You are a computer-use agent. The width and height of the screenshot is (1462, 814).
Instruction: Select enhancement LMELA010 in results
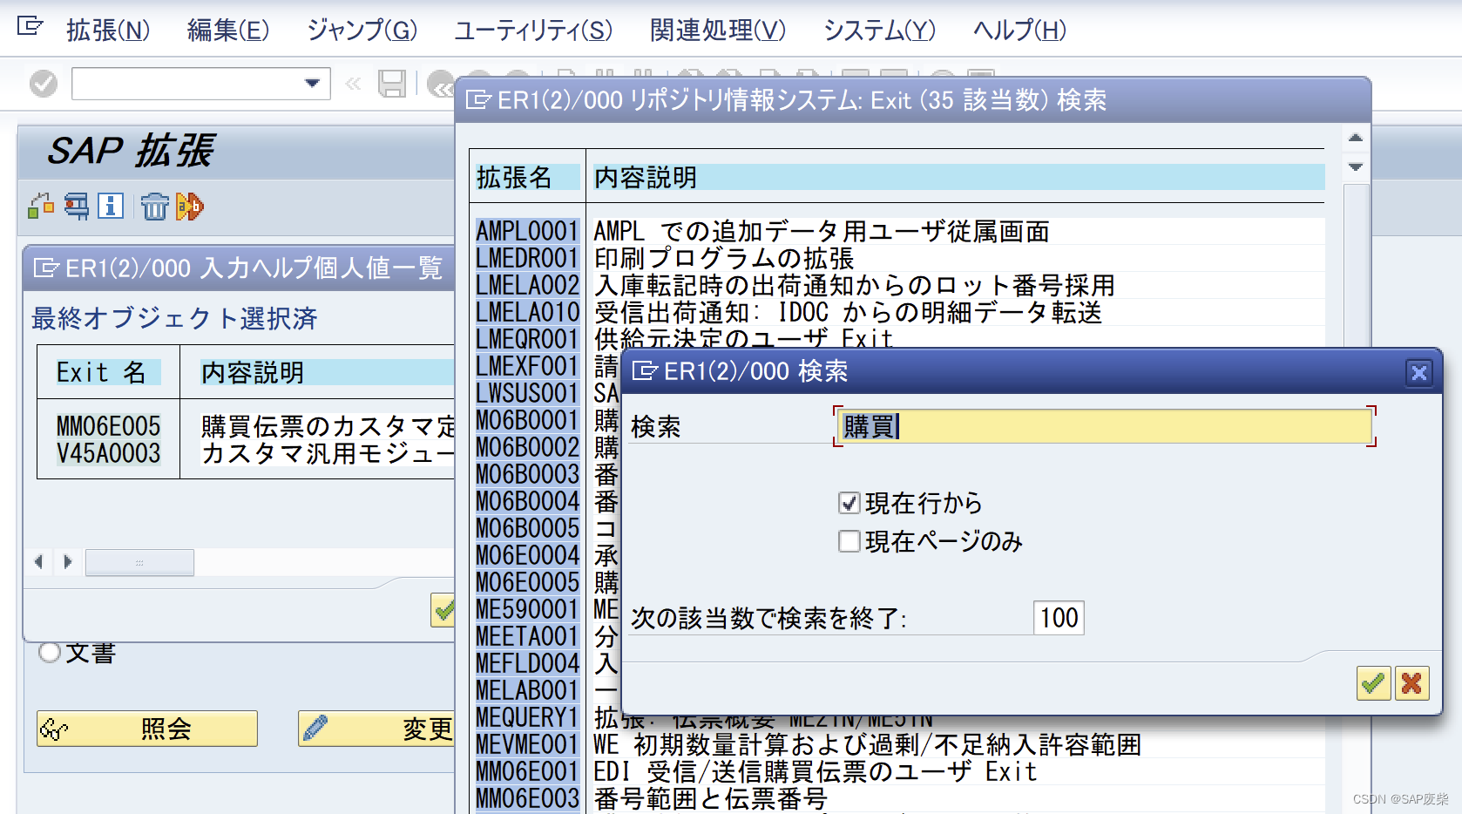527,312
